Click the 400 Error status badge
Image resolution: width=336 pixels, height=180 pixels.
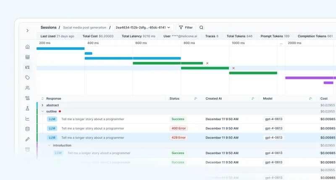[x=178, y=129]
